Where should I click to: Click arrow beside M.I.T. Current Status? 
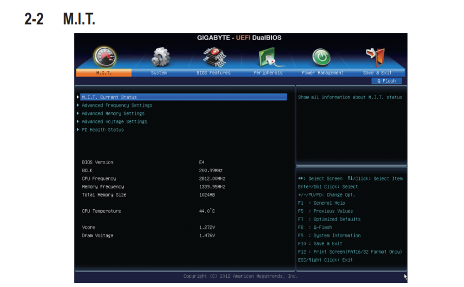(78, 97)
